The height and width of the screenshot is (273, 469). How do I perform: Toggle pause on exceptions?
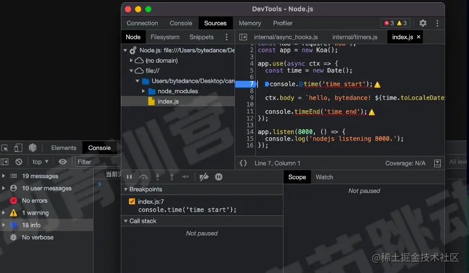point(219,177)
